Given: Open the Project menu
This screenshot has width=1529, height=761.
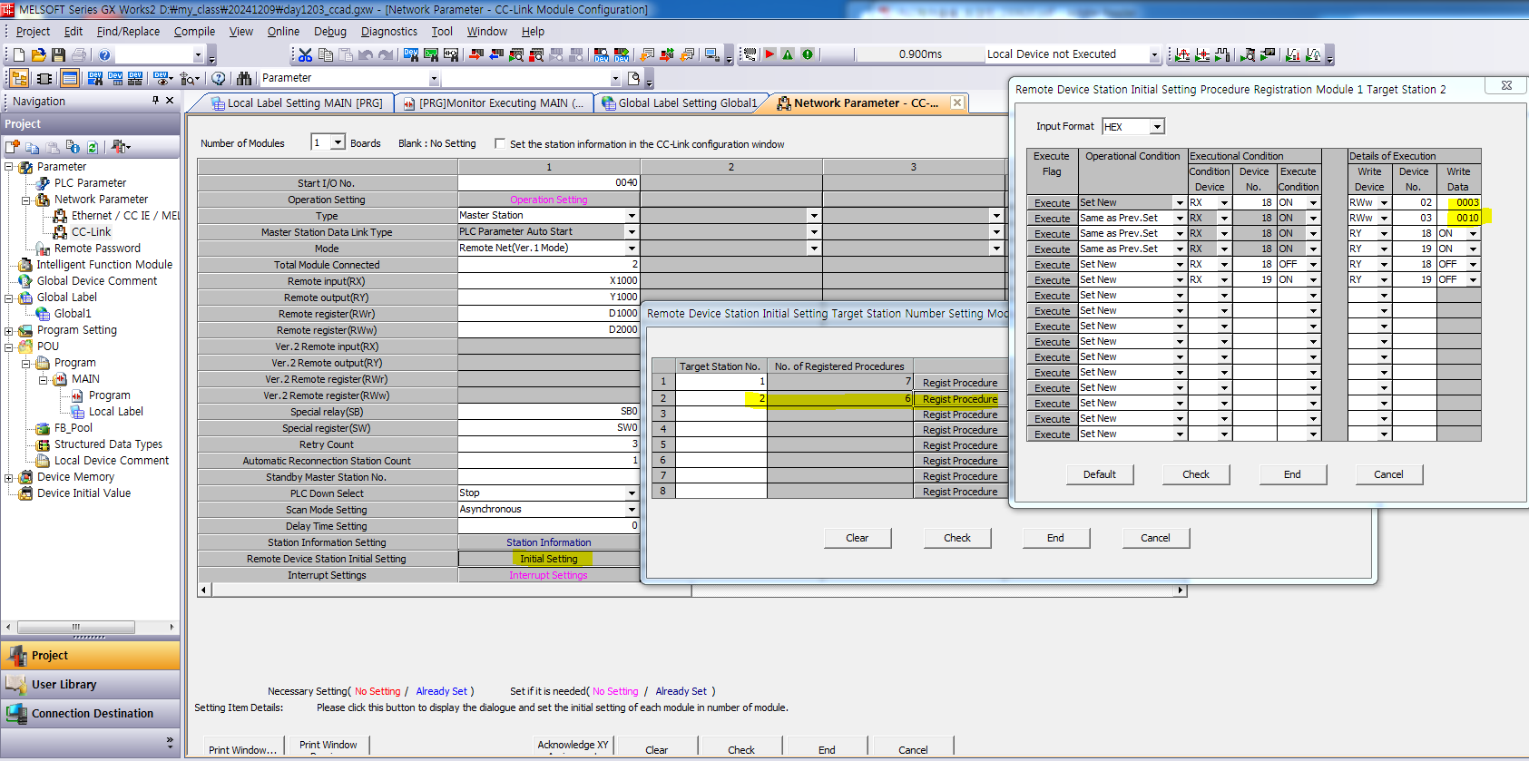Looking at the screenshot, I should [33, 31].
